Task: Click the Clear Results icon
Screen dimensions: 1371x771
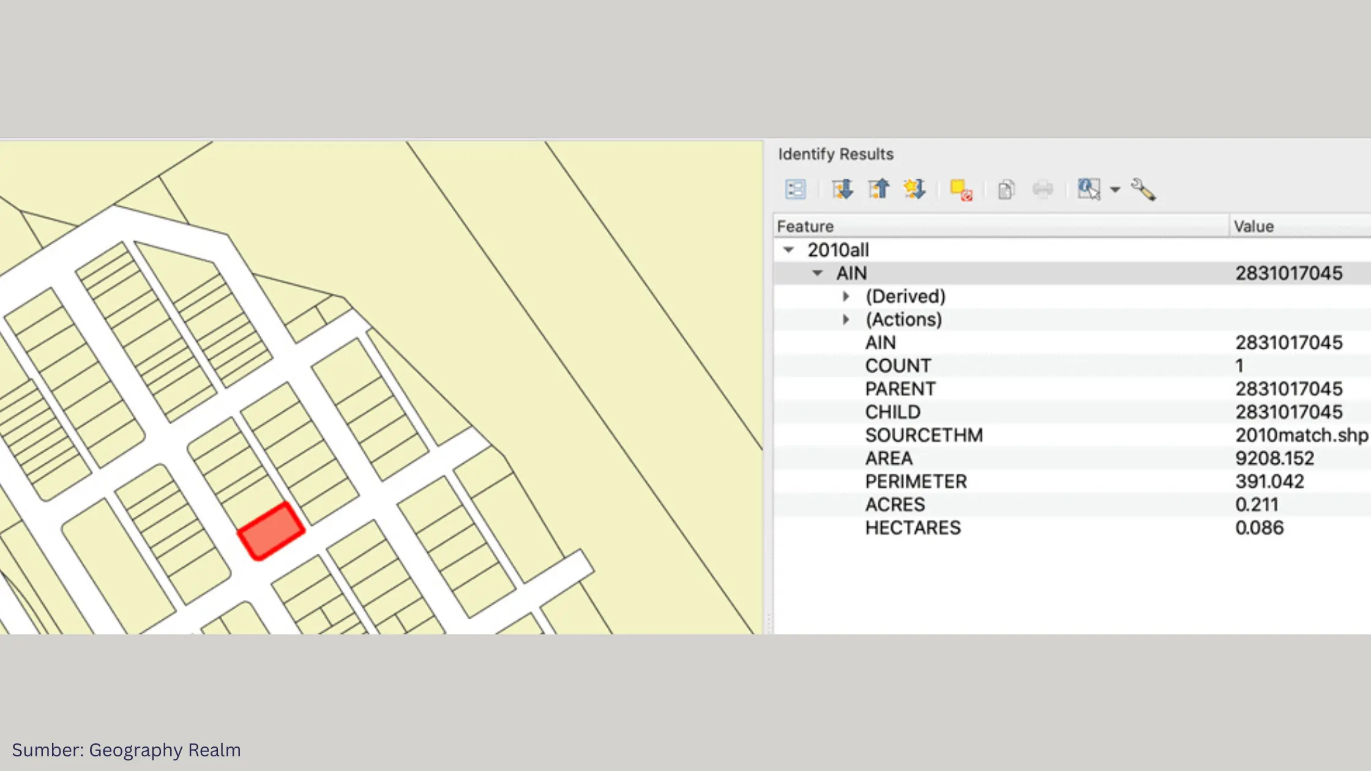Action: coord(961,190)
